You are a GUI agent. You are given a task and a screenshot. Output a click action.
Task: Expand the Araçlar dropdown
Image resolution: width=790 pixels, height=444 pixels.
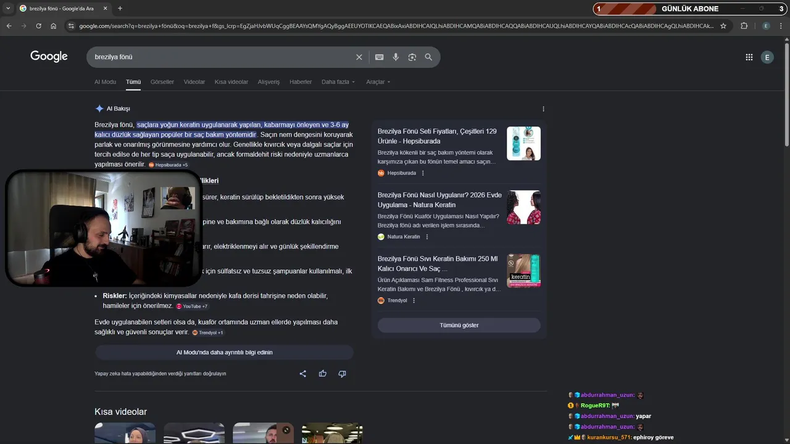pos(378,82)
